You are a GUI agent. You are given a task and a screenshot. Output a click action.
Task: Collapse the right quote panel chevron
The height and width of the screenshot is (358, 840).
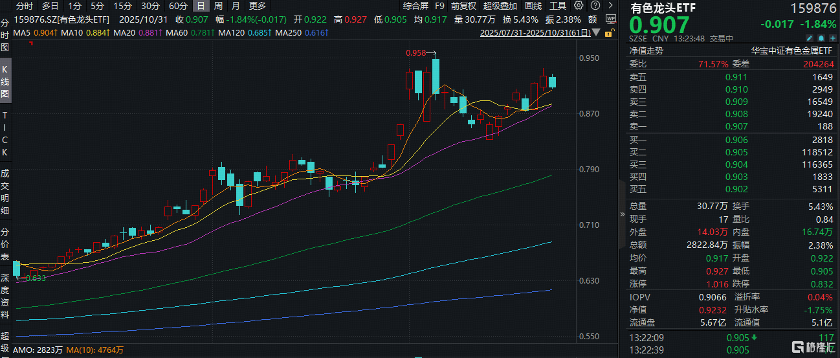point(623,214)
